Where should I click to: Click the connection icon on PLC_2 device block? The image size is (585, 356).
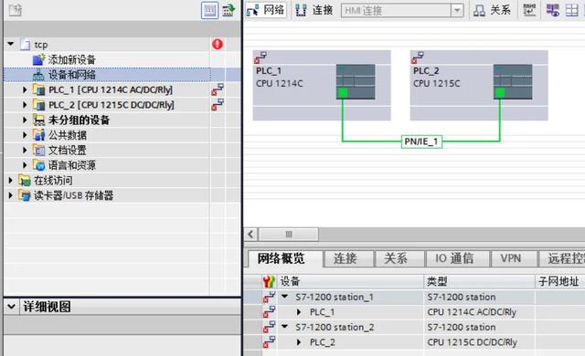417,58
